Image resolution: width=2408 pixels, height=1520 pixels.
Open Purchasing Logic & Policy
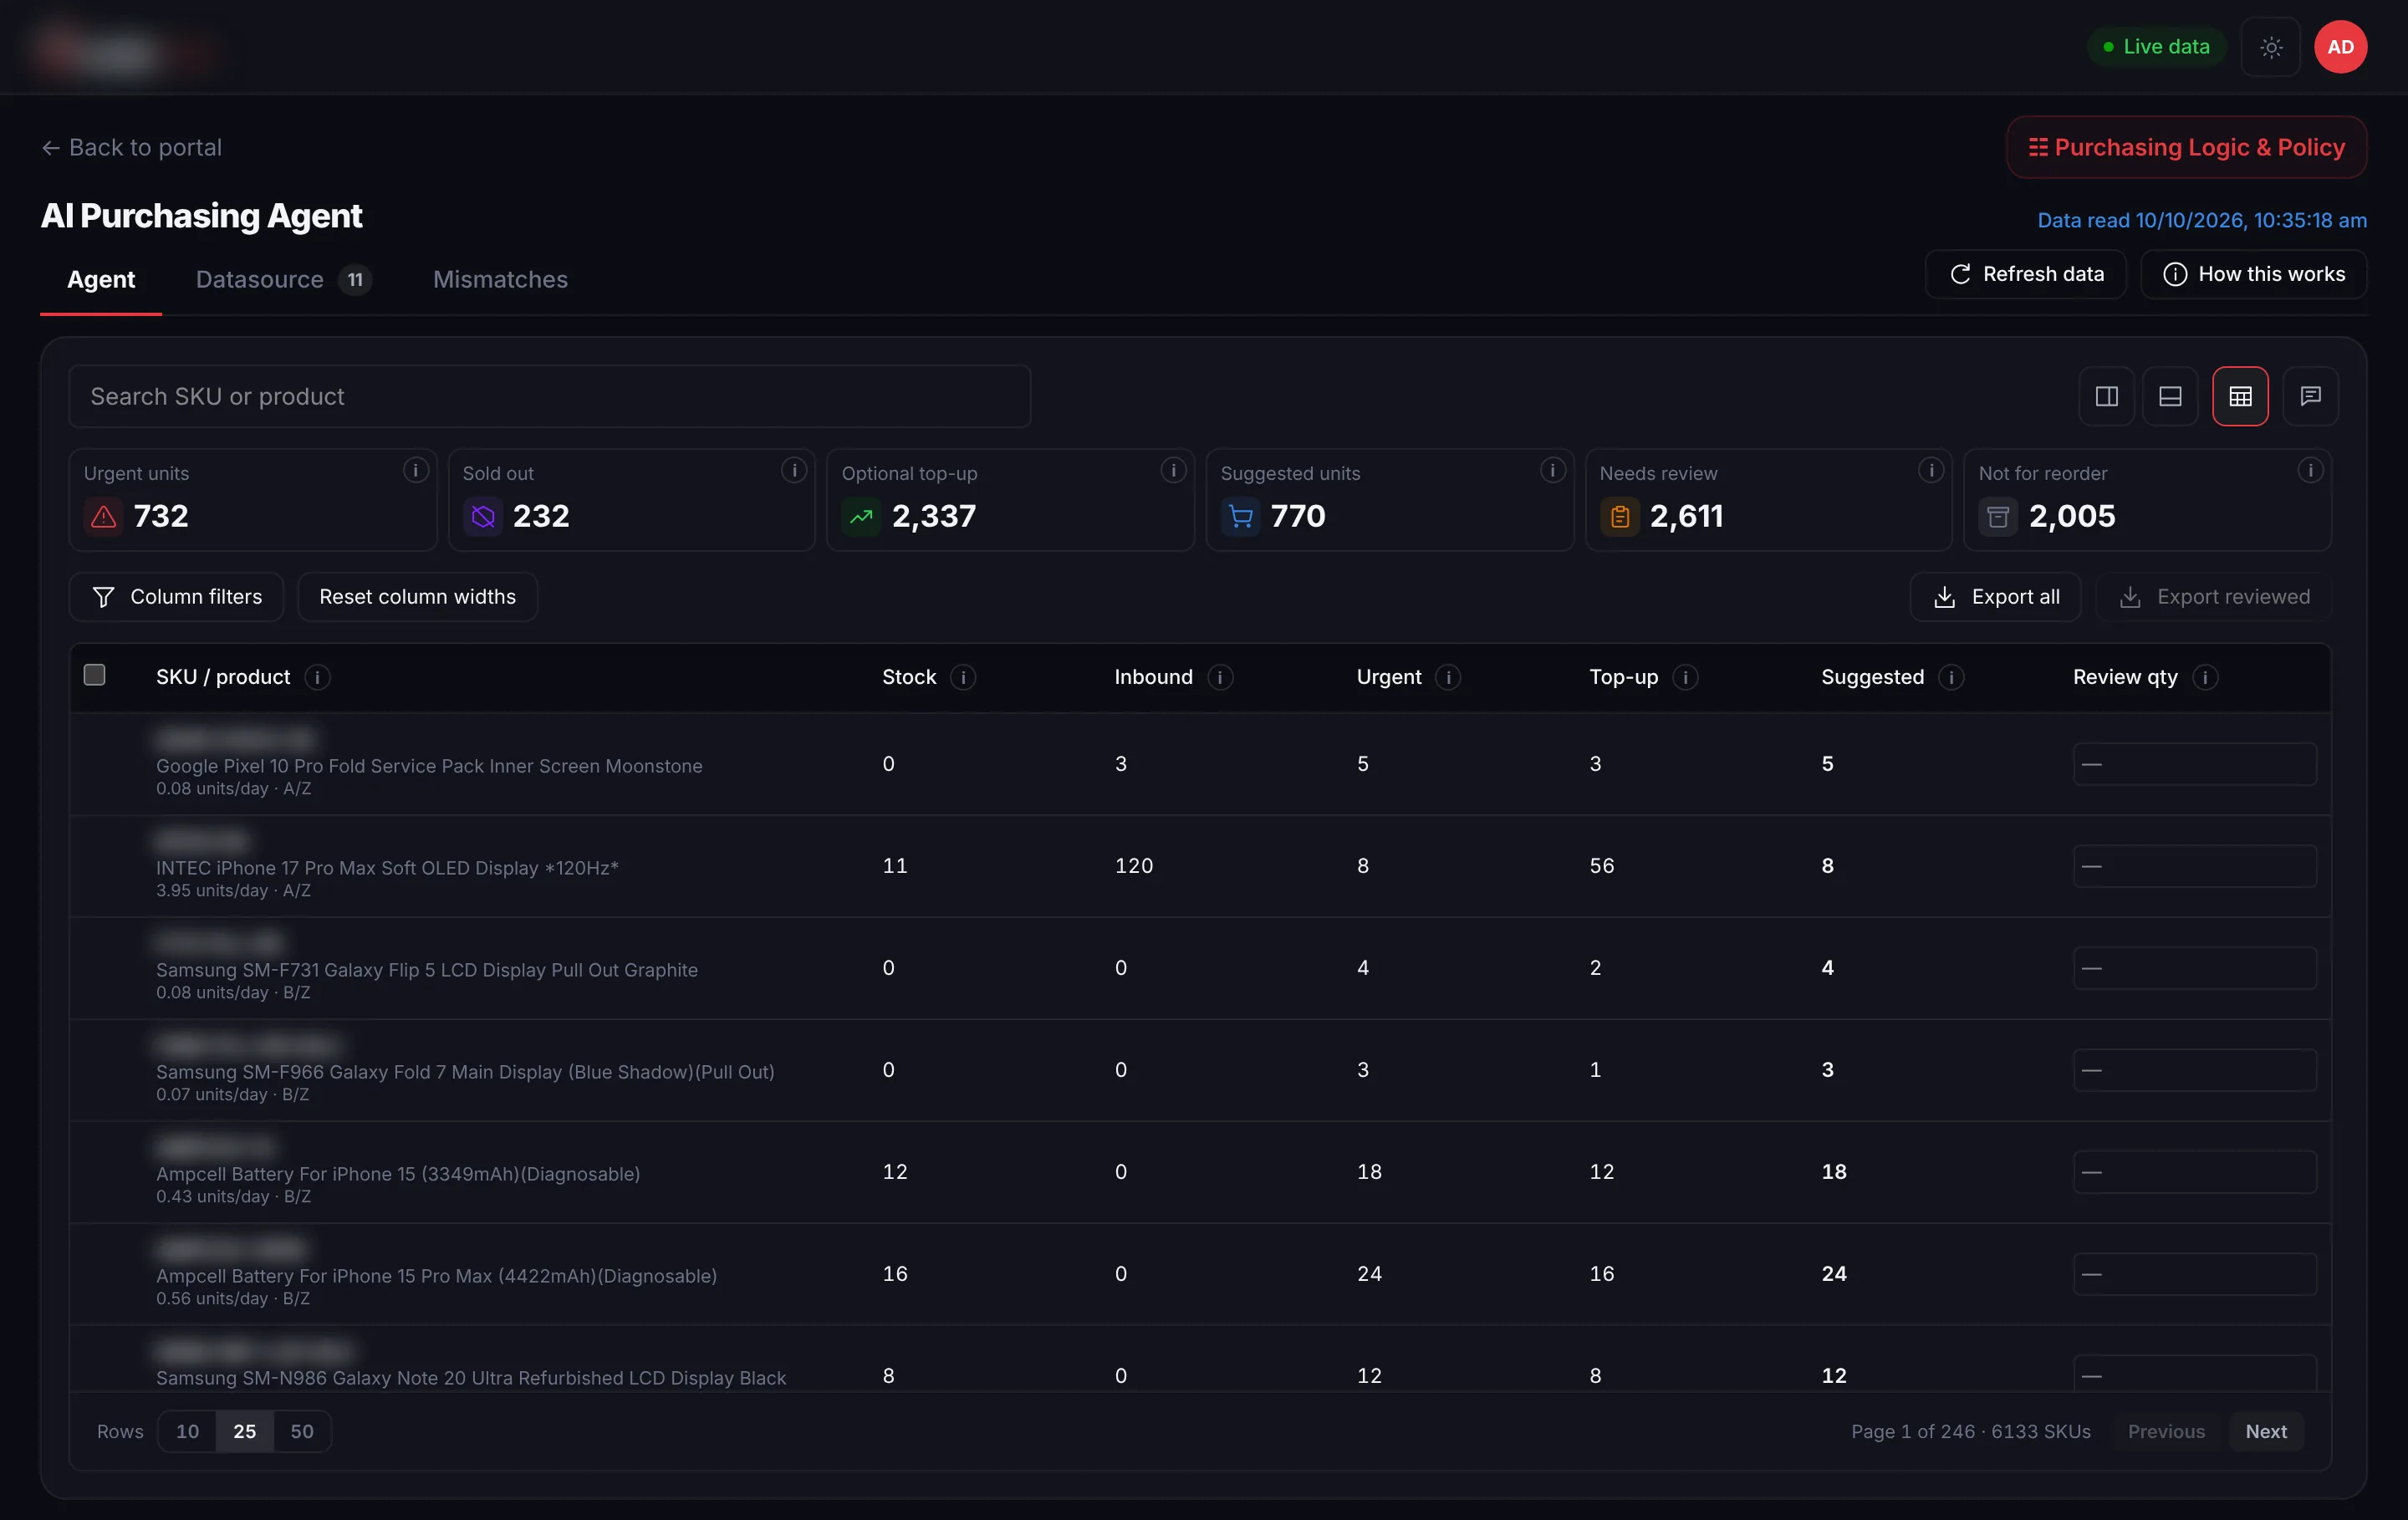(2186, 147)
